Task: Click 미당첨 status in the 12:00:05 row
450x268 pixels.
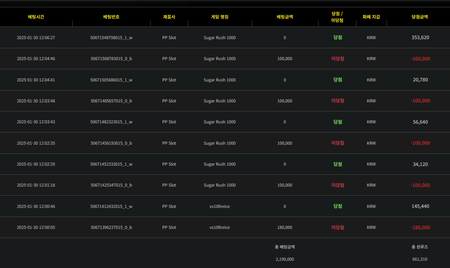Action: tap(338, 227)
